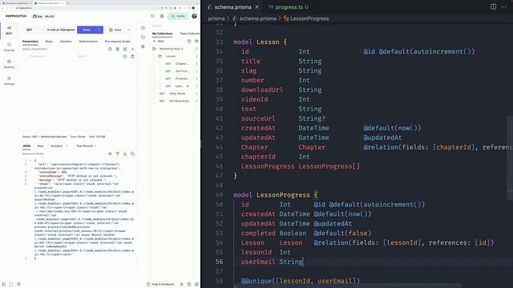Switch to the response Headers tab
The image size is (513, 288).
tap(57, 146)
